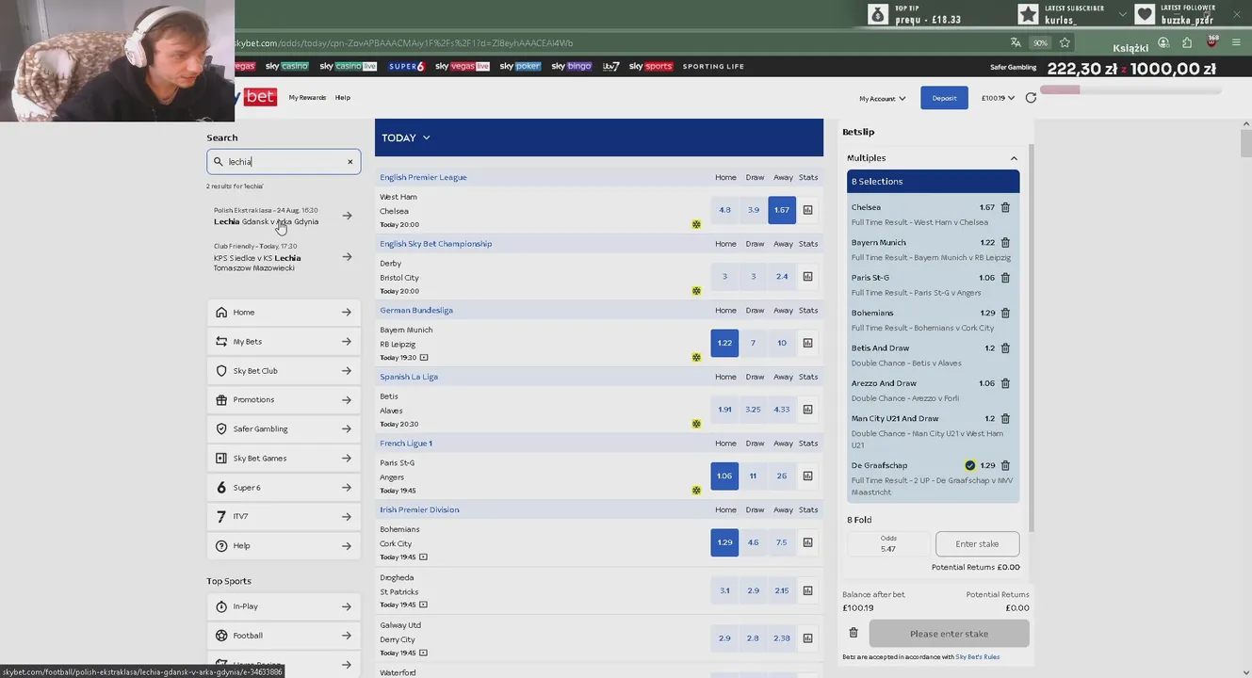Open stats for Bayern Munich v RB Leipzig
The image size is (1252, 678).
(x=807, y=343)
